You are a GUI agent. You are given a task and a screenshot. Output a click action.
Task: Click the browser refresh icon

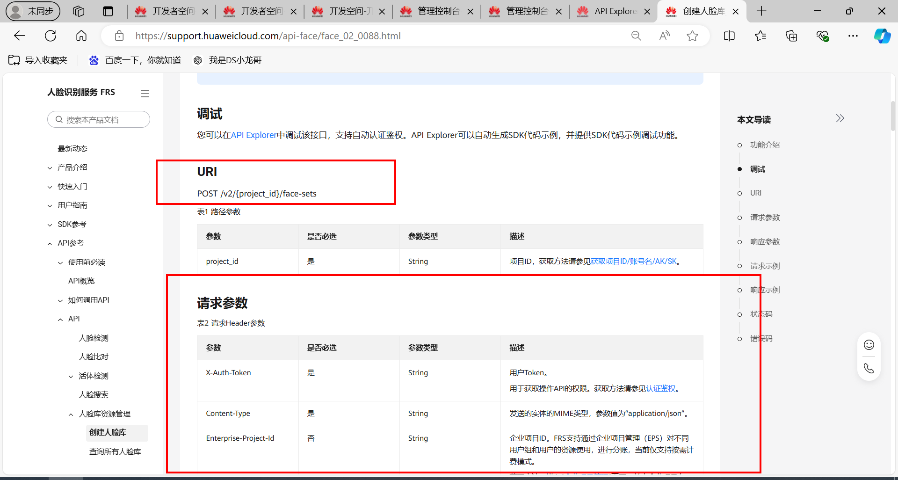pos(51,36)
